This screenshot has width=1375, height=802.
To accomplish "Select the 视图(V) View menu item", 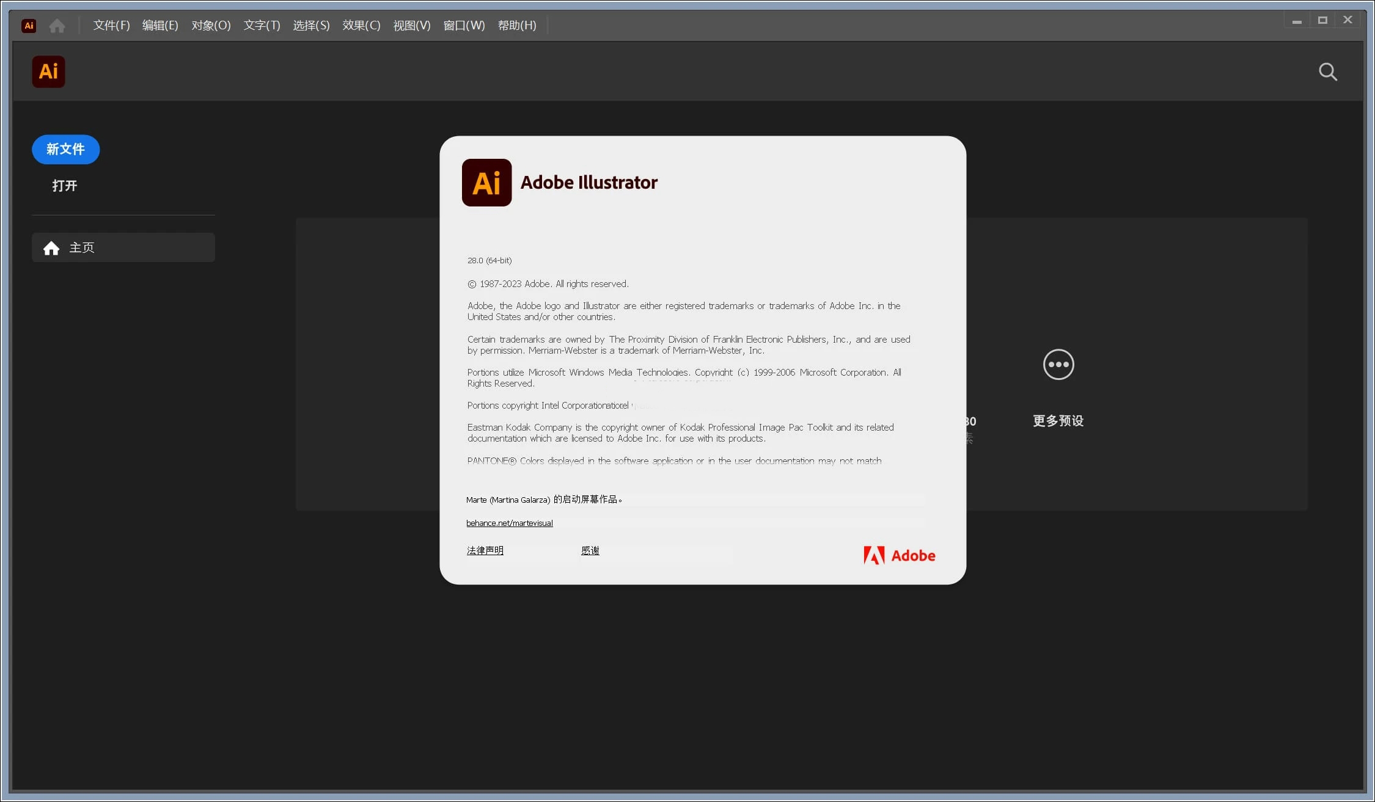I will coord(413,26).
